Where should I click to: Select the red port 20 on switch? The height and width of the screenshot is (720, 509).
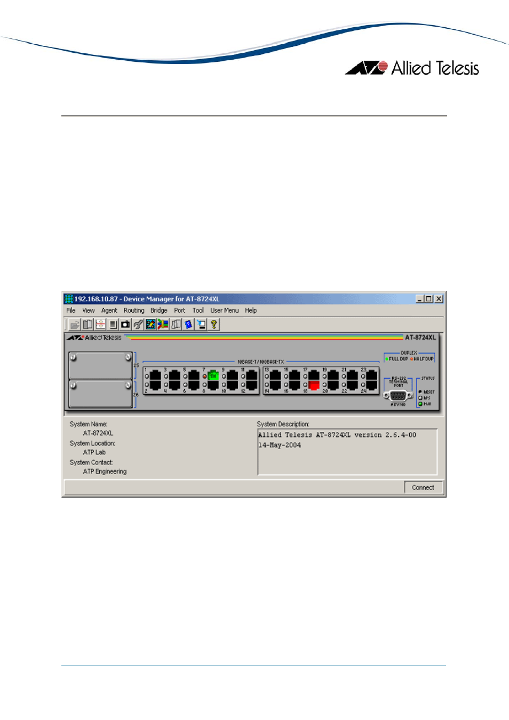(x=314, y=385)
